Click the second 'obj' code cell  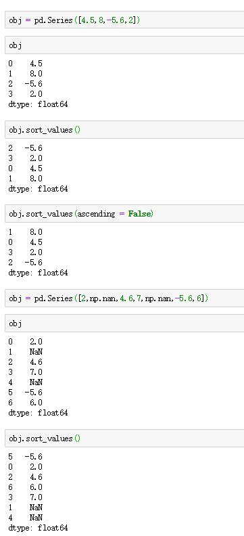click(x=124, y=323)
